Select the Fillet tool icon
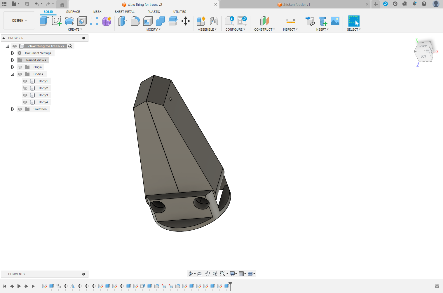Screen dimensions: 443x293 tap(135, 21)
